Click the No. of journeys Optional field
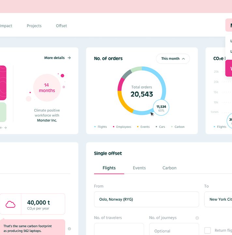This screenshot has width=232, height=235. [x=174, y=229]
